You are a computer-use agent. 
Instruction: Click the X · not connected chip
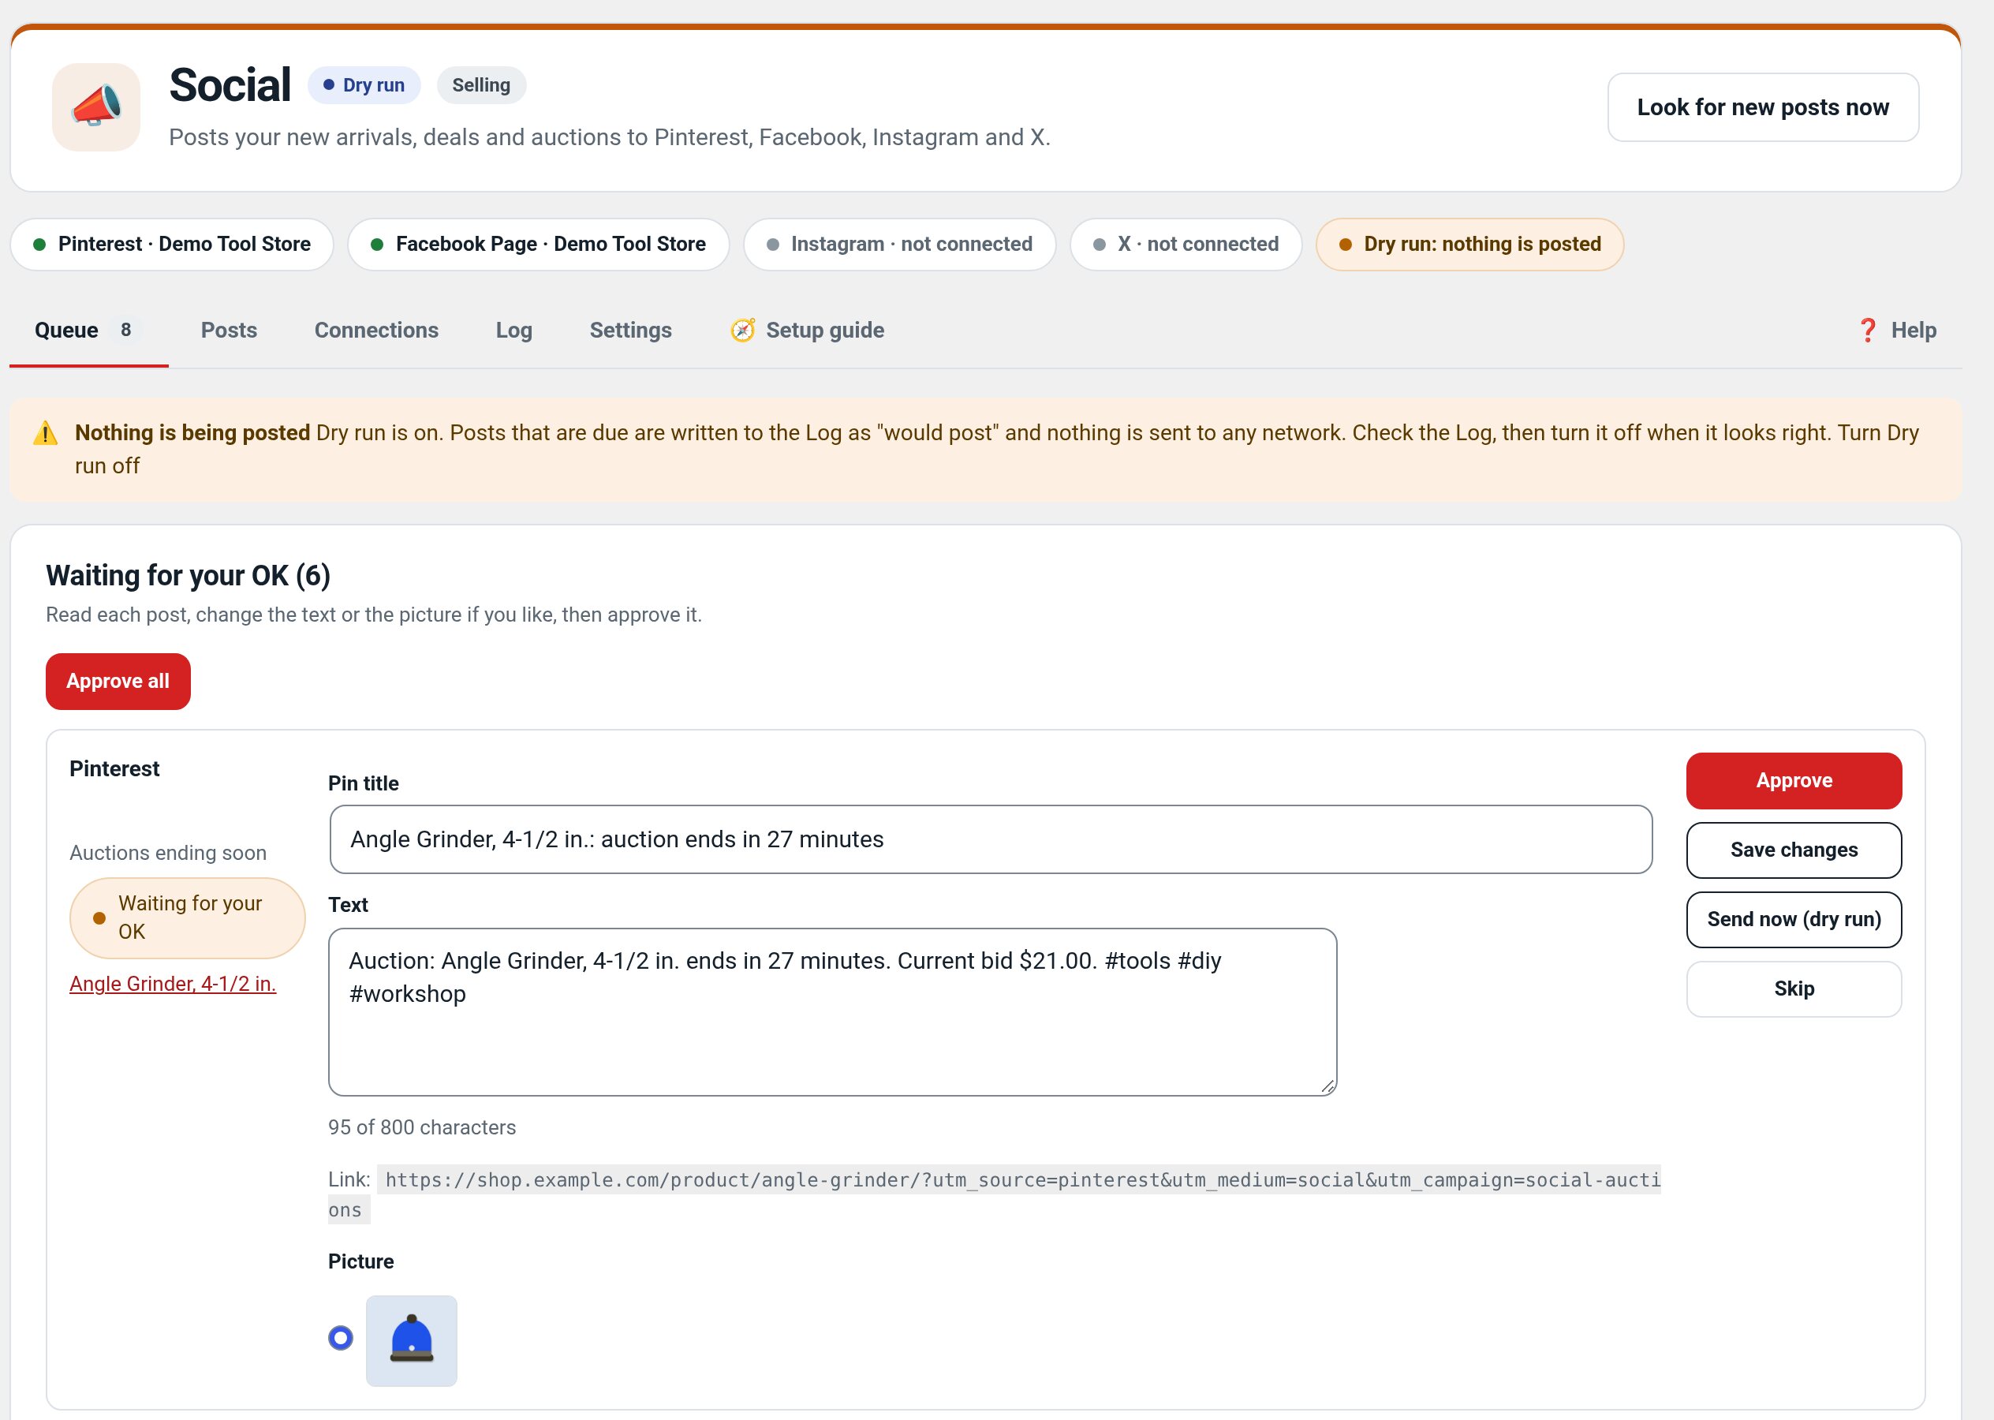(1186, 244)
